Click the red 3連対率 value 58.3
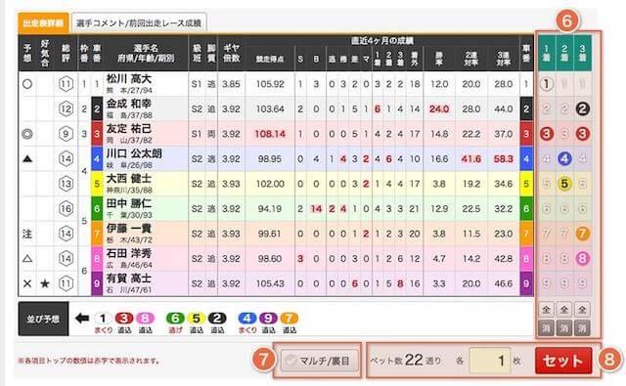 (x=504, y=158)
